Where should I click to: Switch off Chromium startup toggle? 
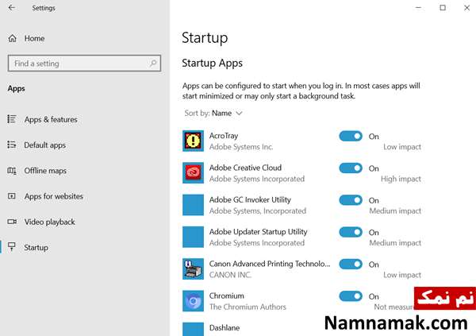[351, 296]
